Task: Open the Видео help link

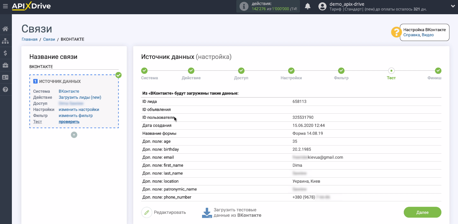Action: point(428,35)
